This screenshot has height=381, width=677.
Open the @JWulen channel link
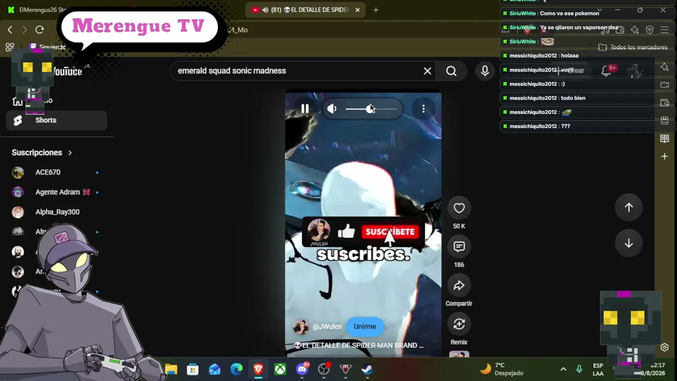[327, 326]
